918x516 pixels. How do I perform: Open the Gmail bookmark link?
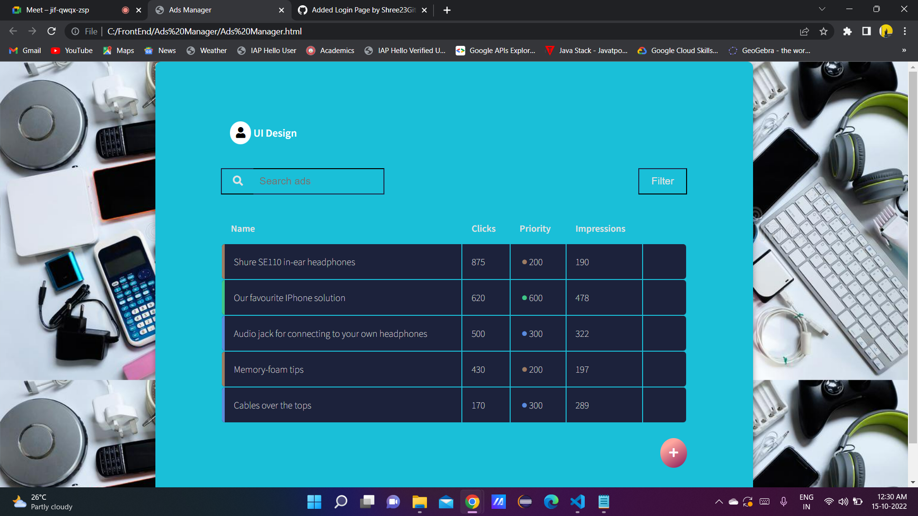point(24,50)
